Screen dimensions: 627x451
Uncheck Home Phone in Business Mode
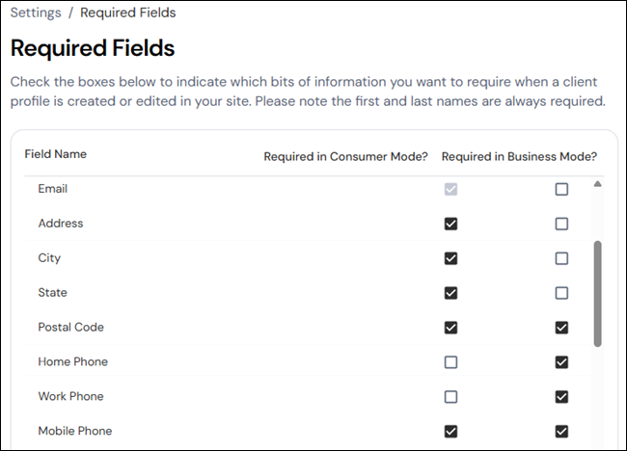pyautogui.click(x=561, y=362)
